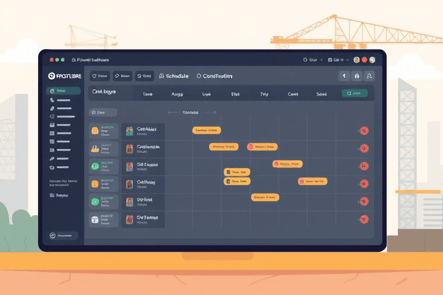Viewport: 443px width, 295px height.
Task: Switch to the Schedule tab
Action: (x=174, y=76)
